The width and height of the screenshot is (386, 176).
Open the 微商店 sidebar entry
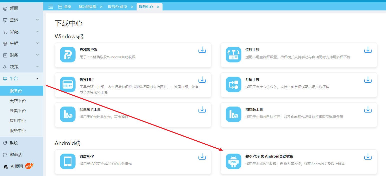[16, 155]
